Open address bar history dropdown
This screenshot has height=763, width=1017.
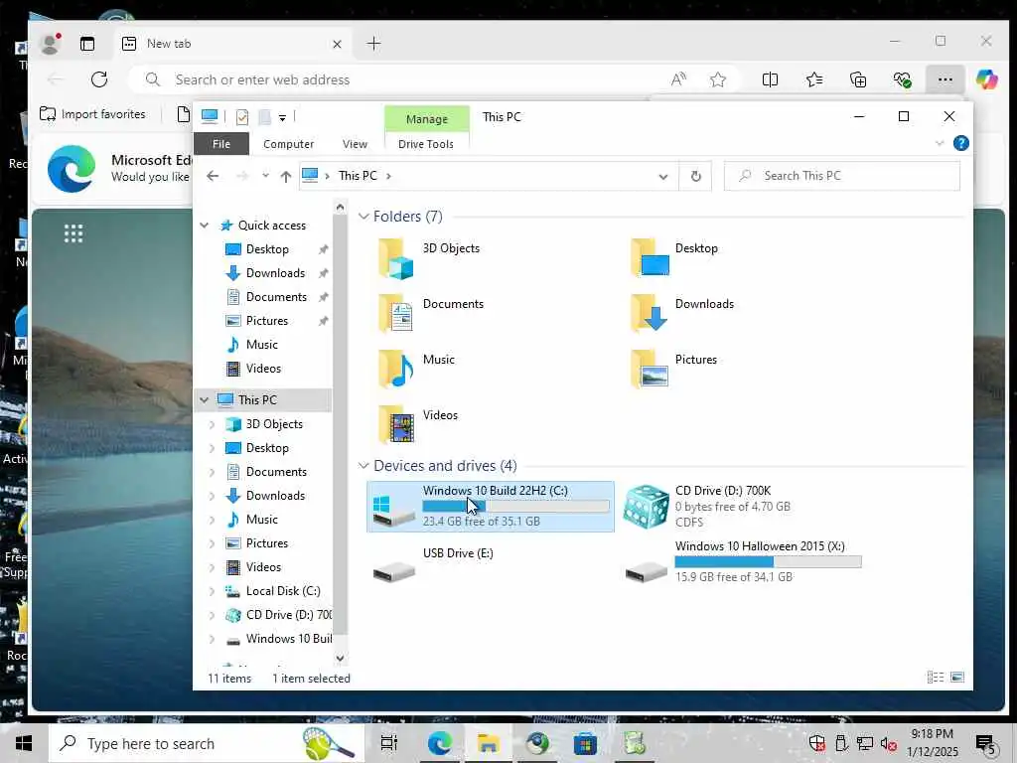point(662,177)
